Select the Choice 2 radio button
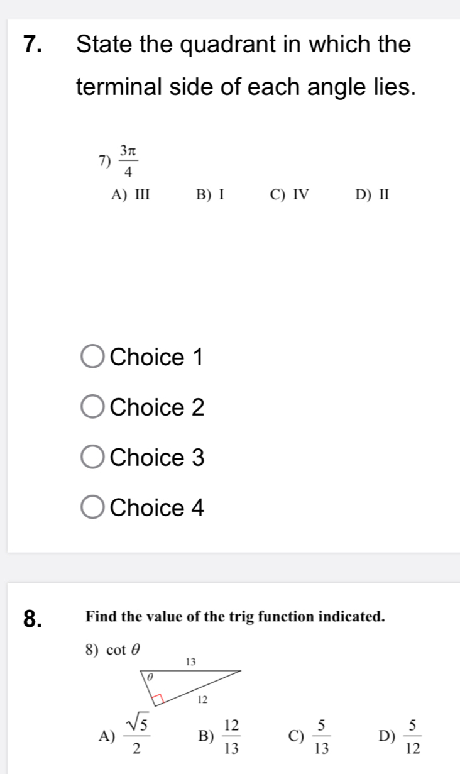Screen dimensions: 460x774 pos(93,407)
